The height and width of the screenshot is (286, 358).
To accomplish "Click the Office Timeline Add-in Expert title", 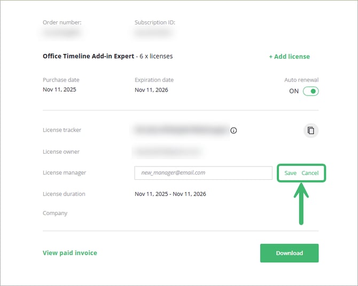I will coord(89,56).
